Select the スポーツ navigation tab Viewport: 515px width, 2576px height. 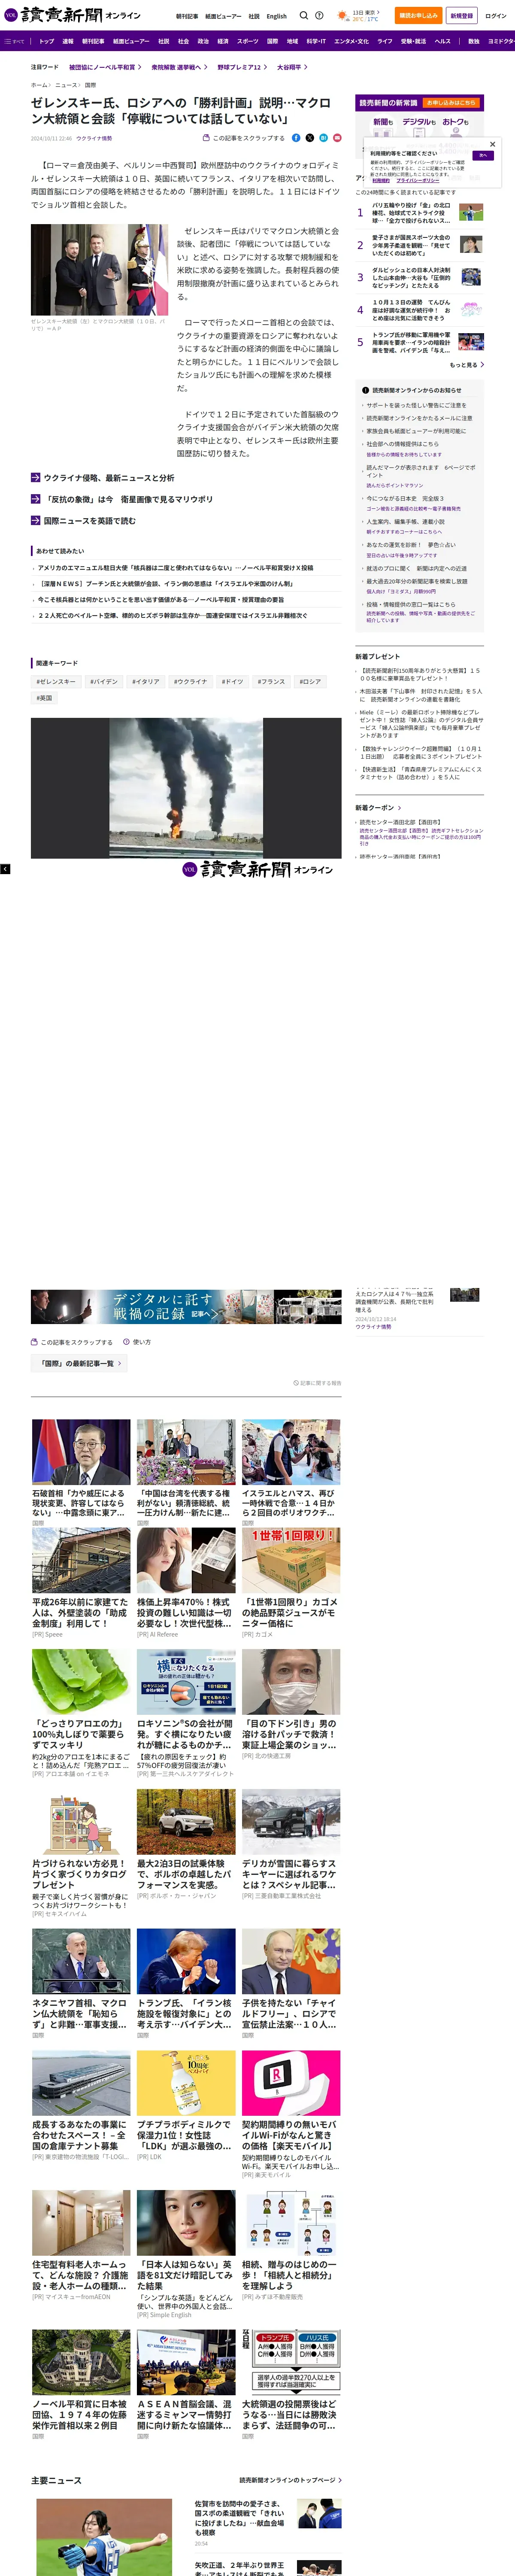coord(247,41)
